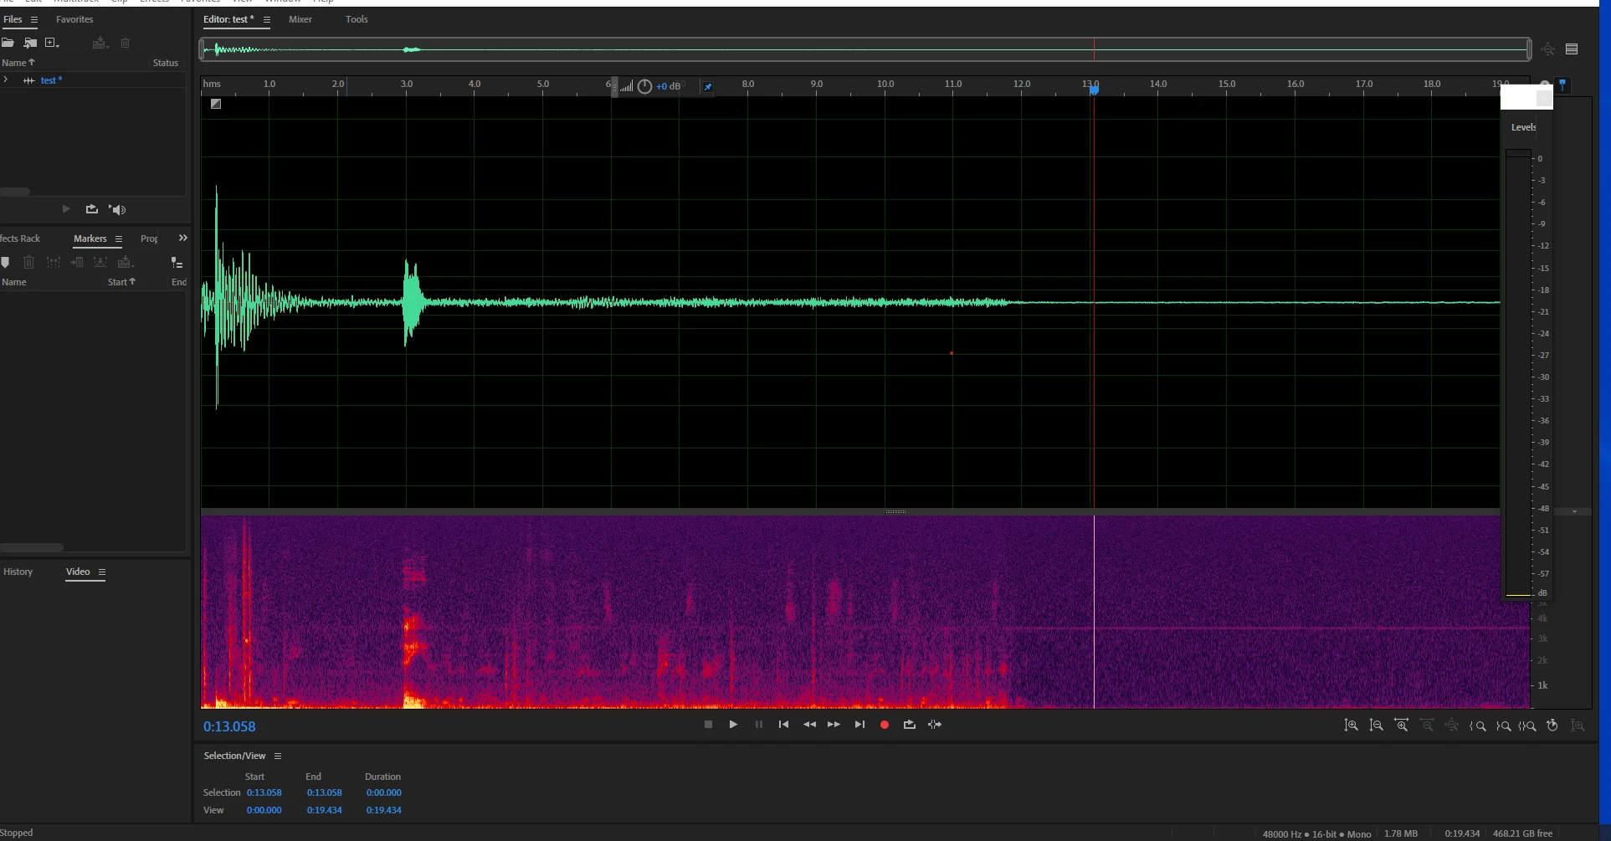
Task: Click Zoom Out Time icon
Action: coord(1427,726)
